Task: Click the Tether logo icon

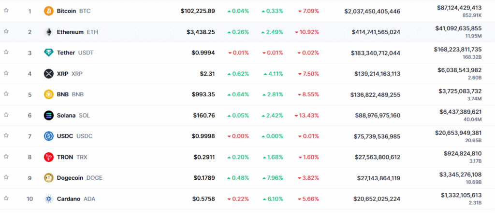Action: (49, 53)
